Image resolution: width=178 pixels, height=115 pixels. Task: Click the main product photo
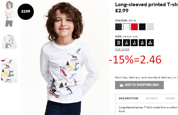point(65,58)
